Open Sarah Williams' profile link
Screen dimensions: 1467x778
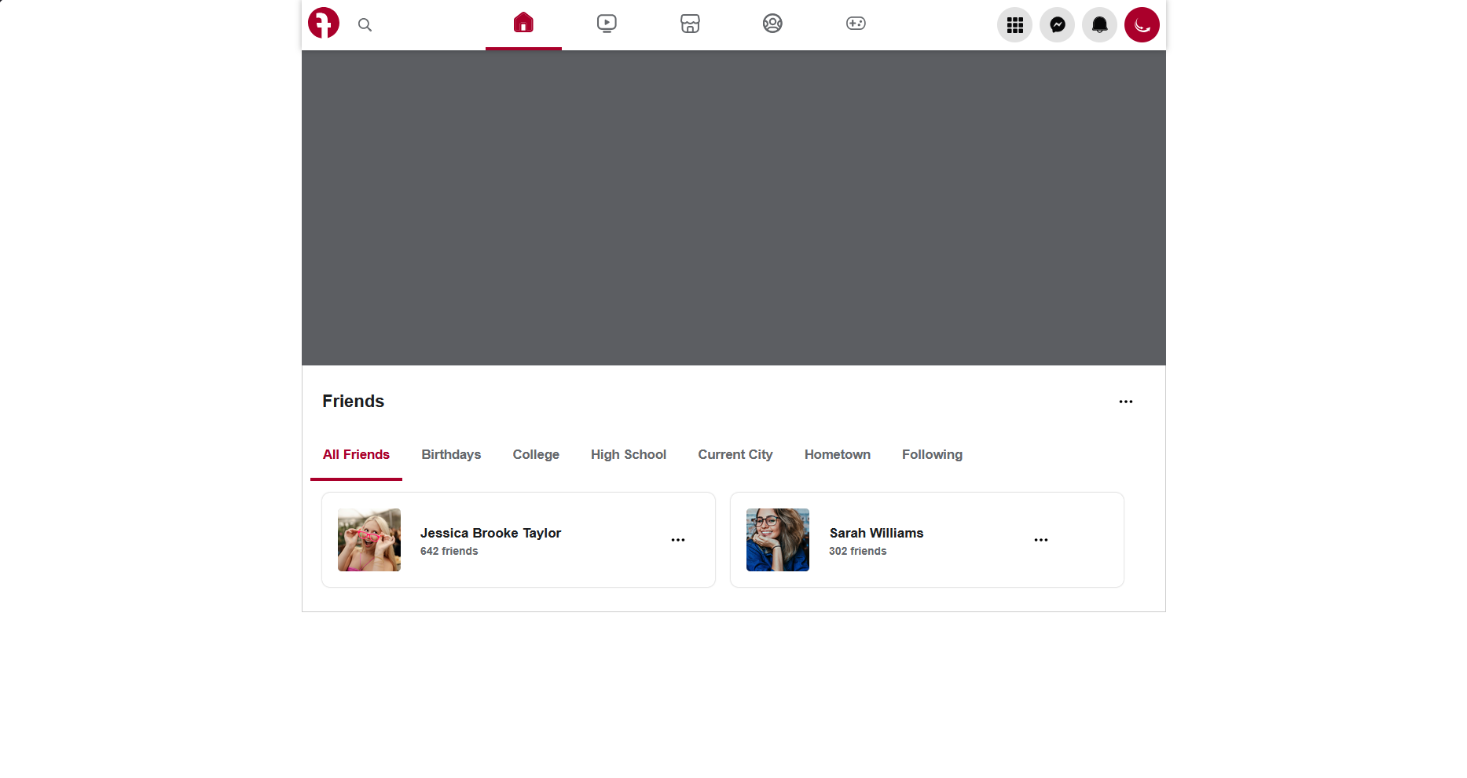coord(876,533)
